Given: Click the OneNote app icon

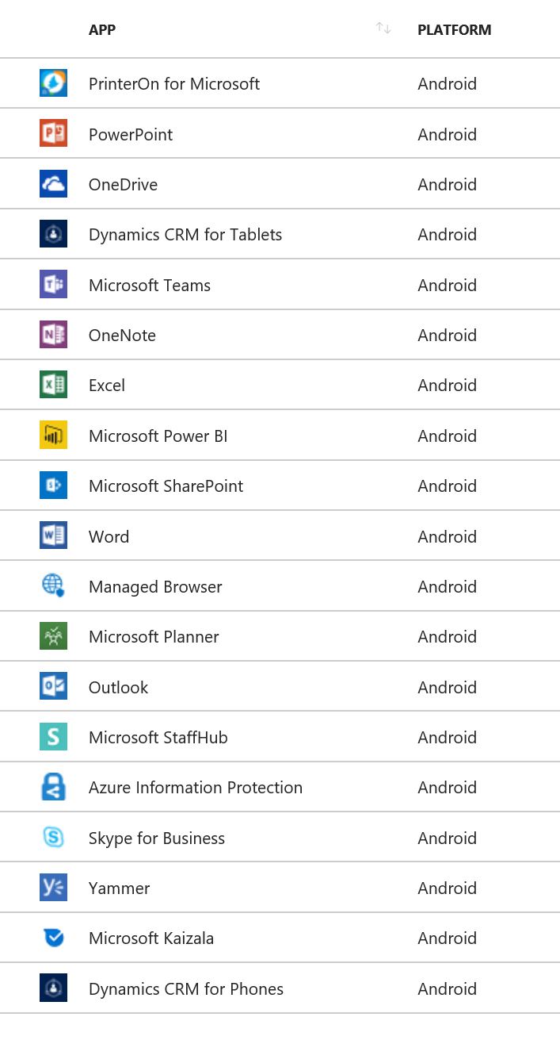Looking at the screenshot, I should coord(53,334).
